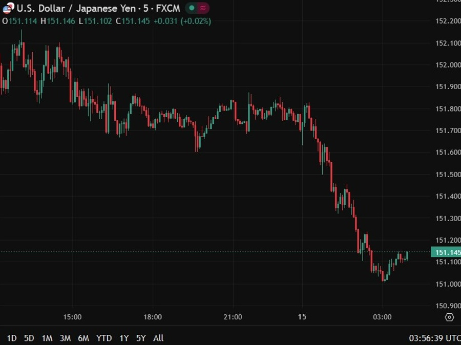Click the close value C151.145 in legend

pos(132,21)
